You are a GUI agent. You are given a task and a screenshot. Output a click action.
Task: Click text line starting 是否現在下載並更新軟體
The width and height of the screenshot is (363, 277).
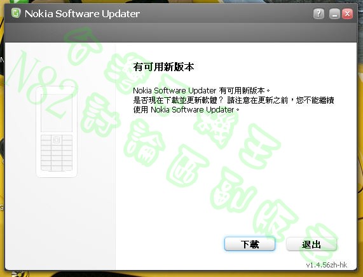click(x=233, y=100)
